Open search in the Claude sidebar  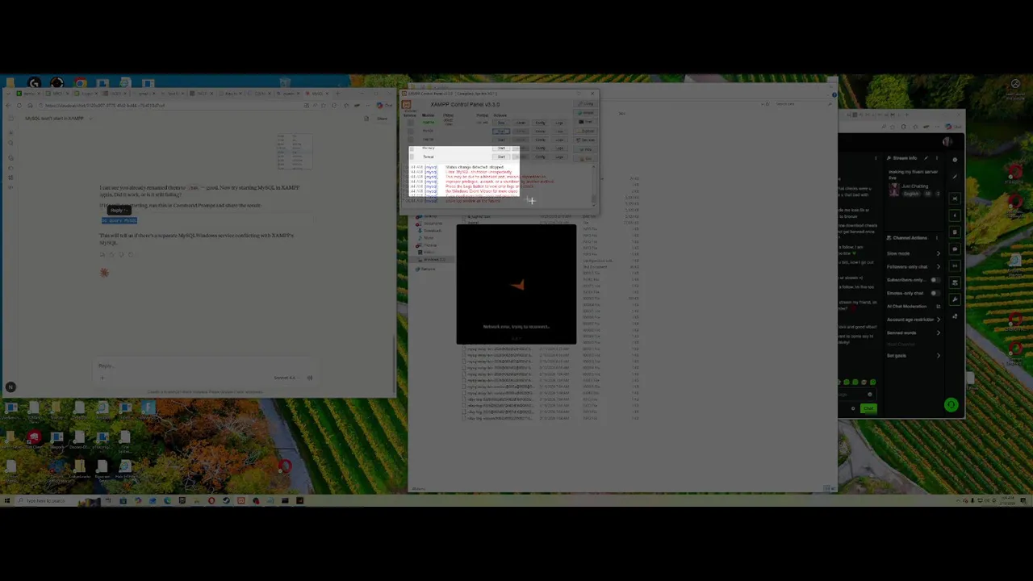(10, 143)
